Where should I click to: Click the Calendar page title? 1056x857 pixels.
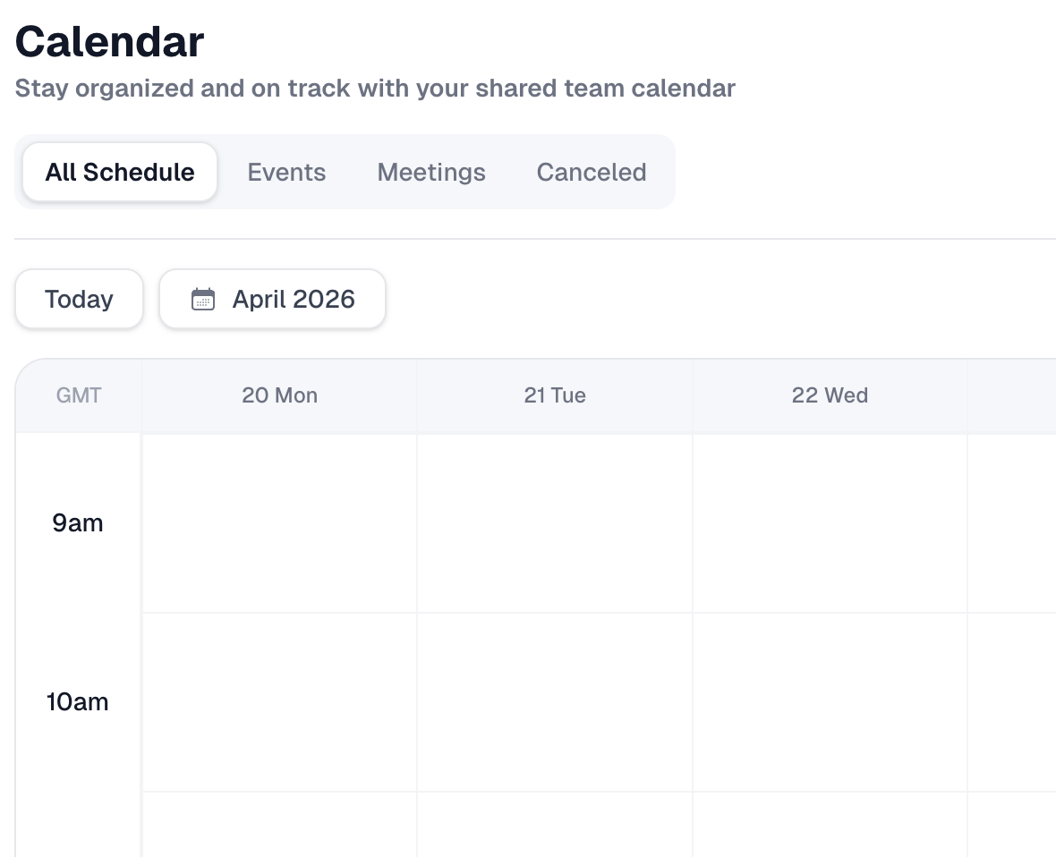click(108, 40)
